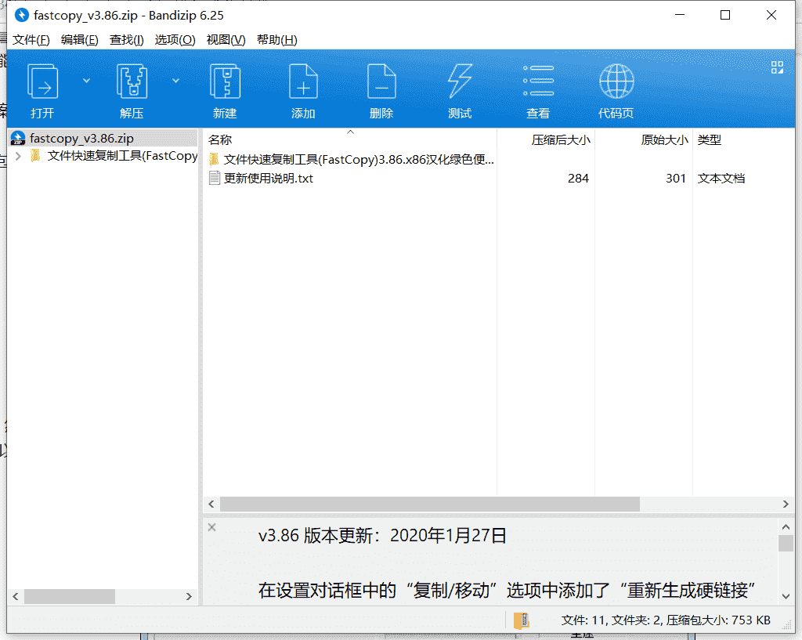Click the preview pane scroll-up arrow

tap(786, 526)
